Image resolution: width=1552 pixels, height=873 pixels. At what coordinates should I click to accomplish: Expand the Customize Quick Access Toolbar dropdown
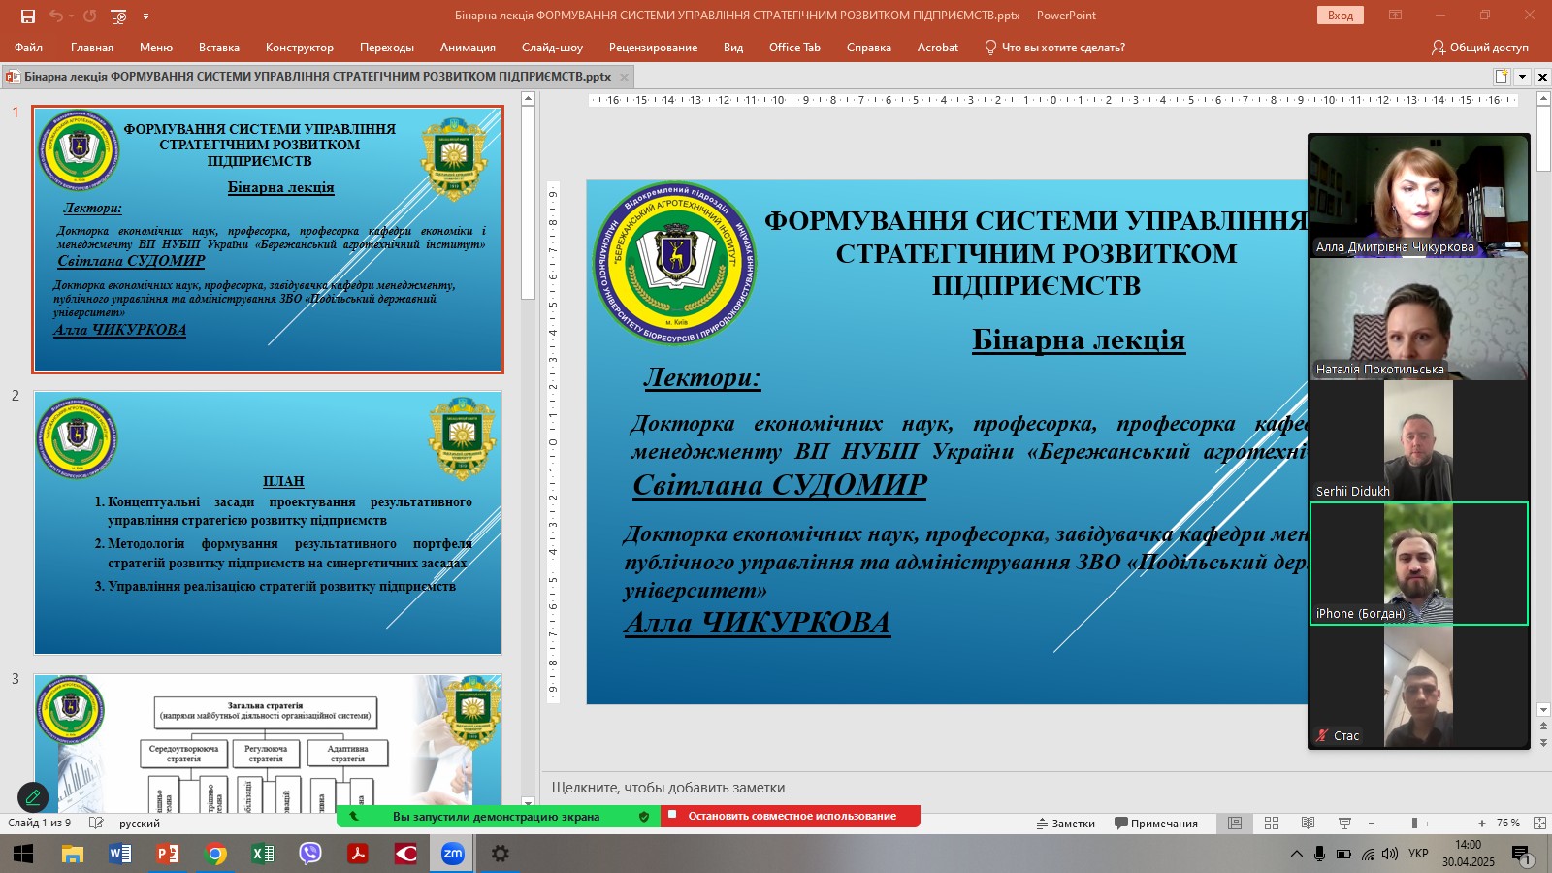(x=146, y=16)
